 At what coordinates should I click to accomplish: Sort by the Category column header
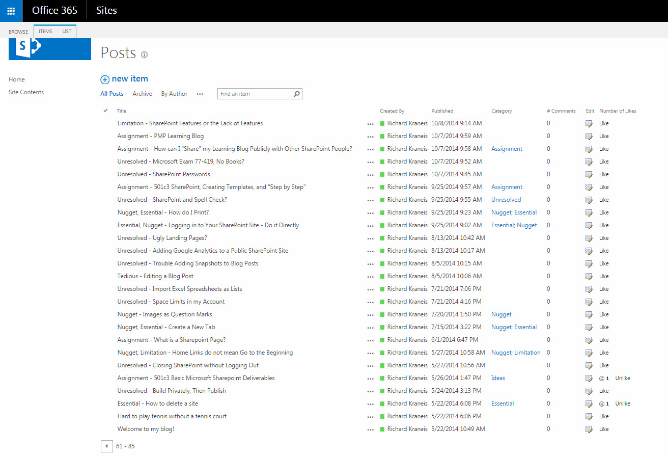502,111
